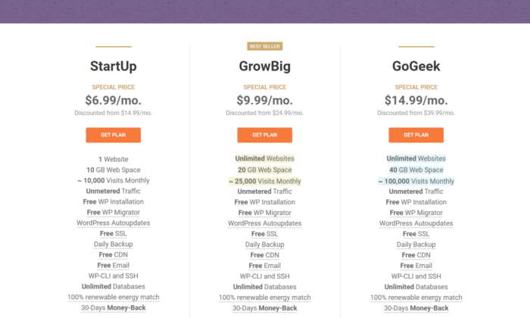Viewport: 530px width, 318px height.
Task: Click GoGeek's 100% renewable energy match link
Action: tap(416, 298)
